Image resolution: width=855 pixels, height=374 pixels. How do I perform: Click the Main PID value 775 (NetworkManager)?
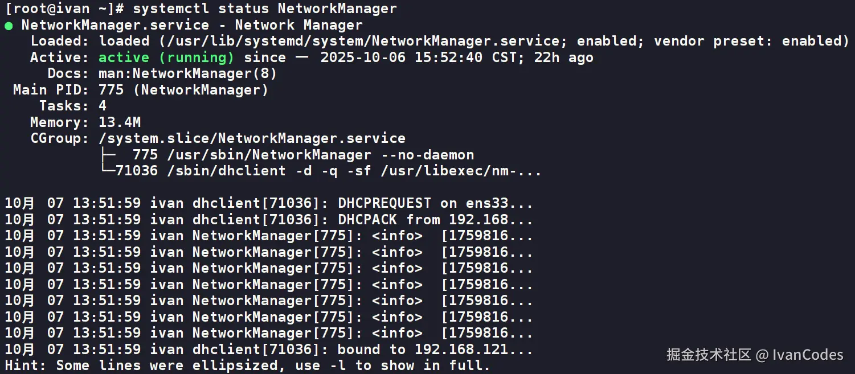183,90
